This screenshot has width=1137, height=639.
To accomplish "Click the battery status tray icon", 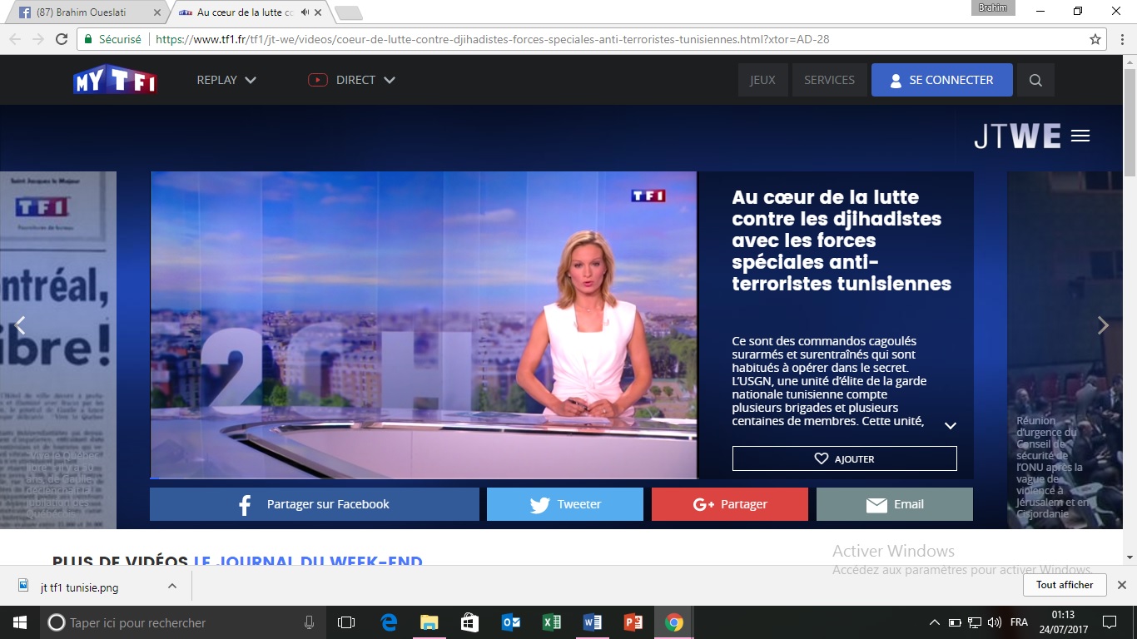I will tap(955, 622).
